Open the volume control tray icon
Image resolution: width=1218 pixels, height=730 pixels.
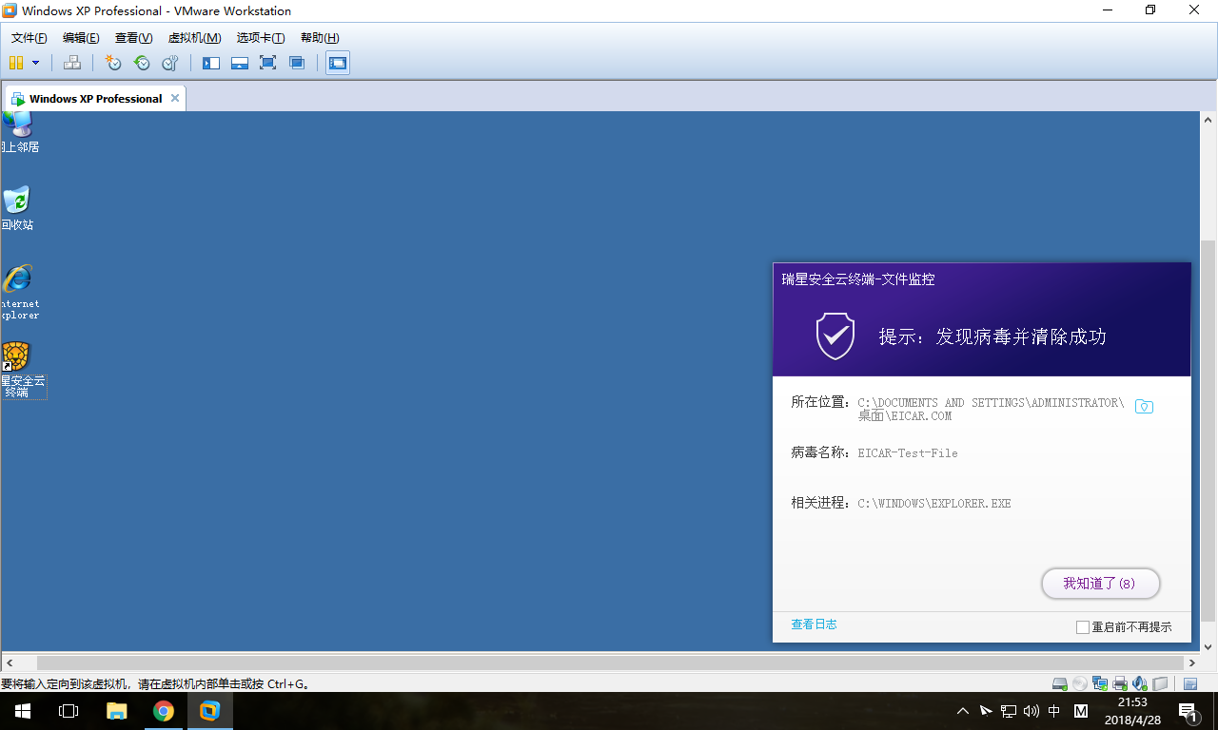tap(1031, 711)
